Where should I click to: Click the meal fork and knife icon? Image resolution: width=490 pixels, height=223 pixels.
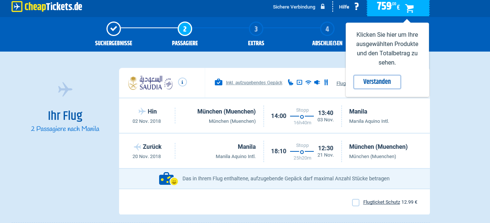point(326,82)
